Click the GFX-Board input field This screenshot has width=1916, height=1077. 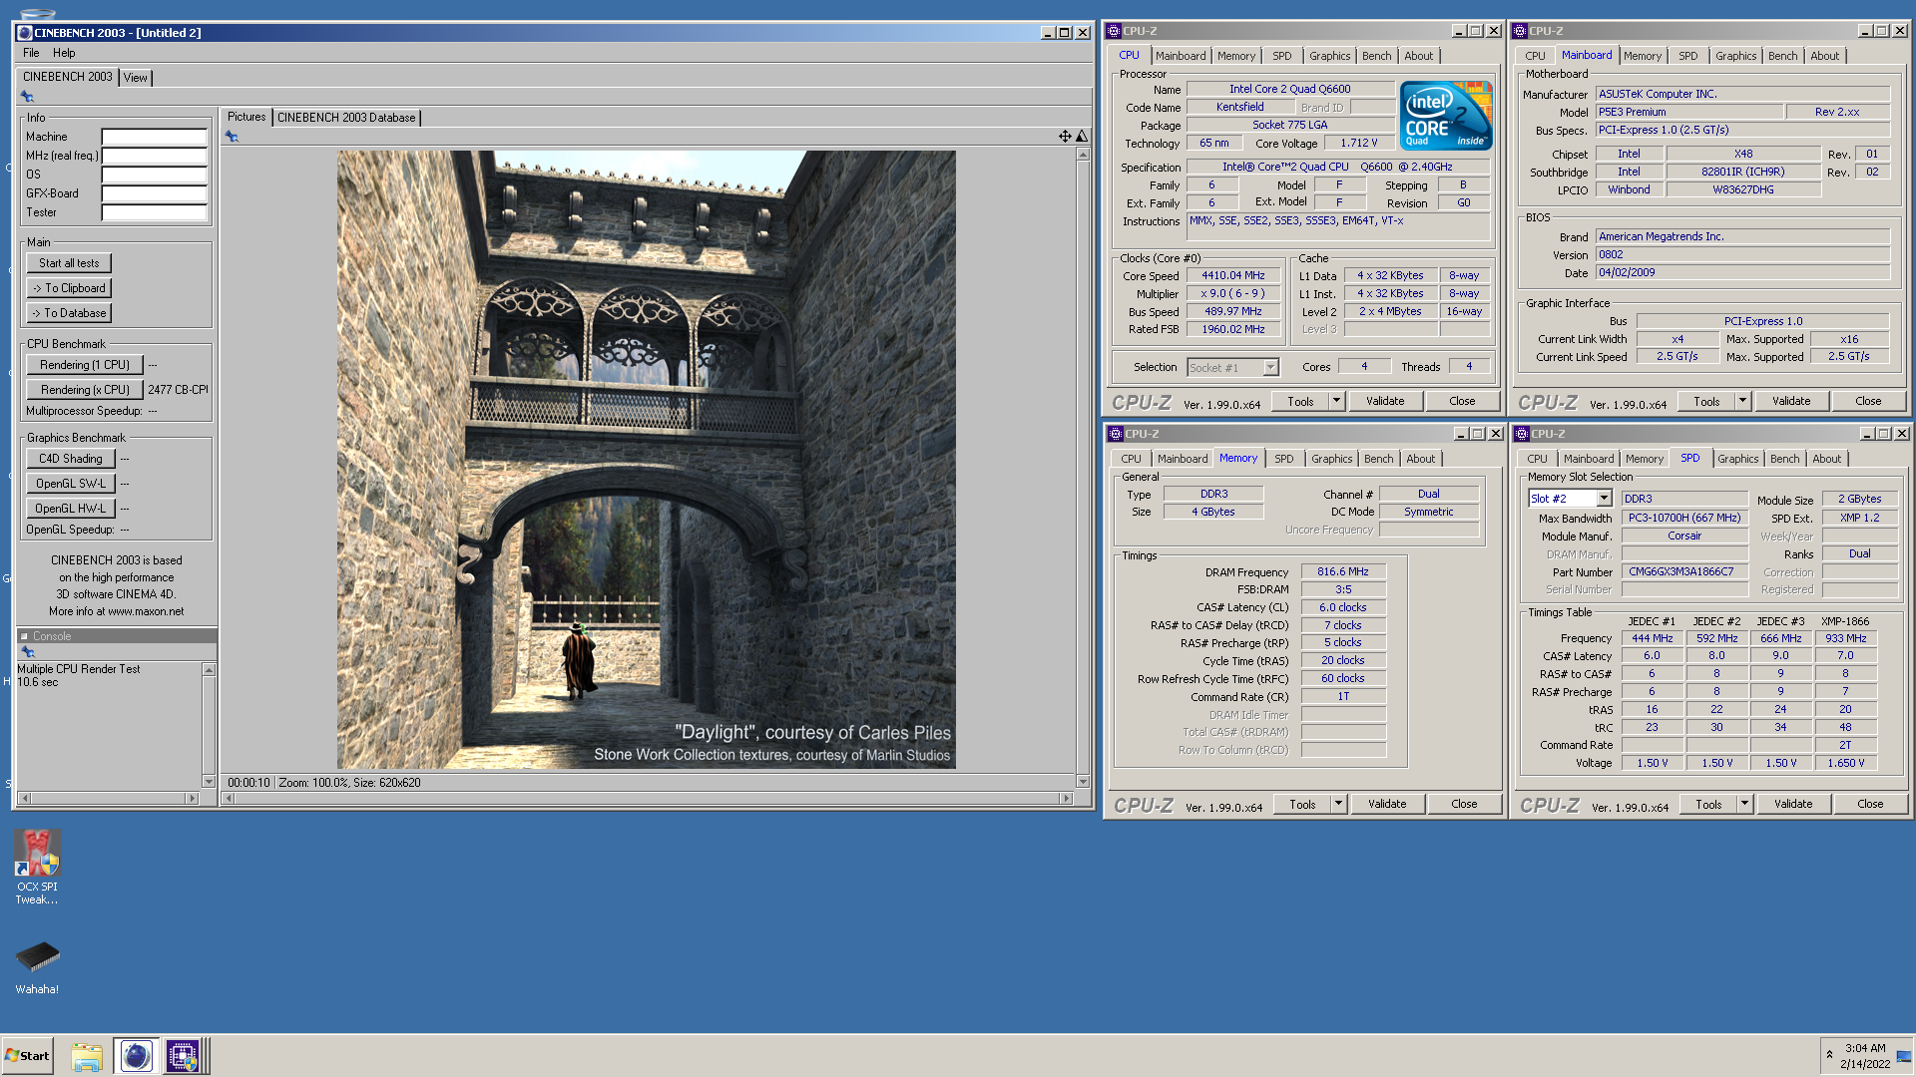(x=154, y=193)
